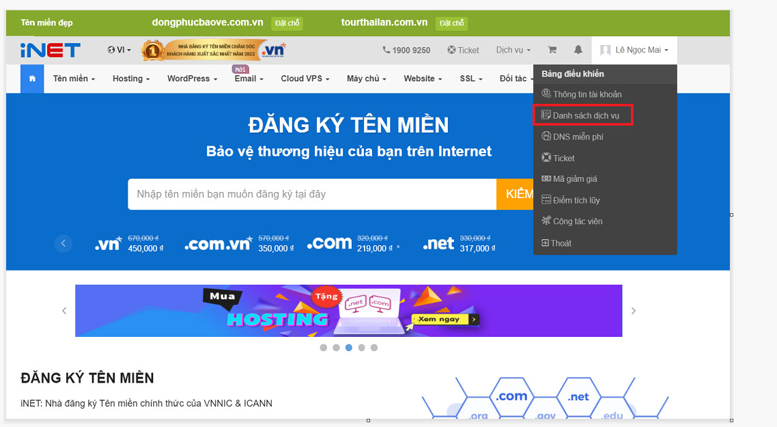Click the home icon in the navigation bar
This screenshot has width=777, height=427.
(31, 79)
